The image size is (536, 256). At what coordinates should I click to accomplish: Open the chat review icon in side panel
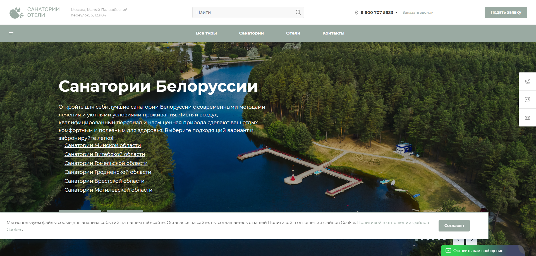(x=527, y=99)
